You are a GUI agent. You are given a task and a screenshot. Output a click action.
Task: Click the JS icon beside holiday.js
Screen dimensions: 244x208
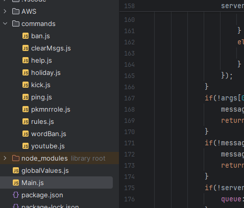tap(26, 72)
